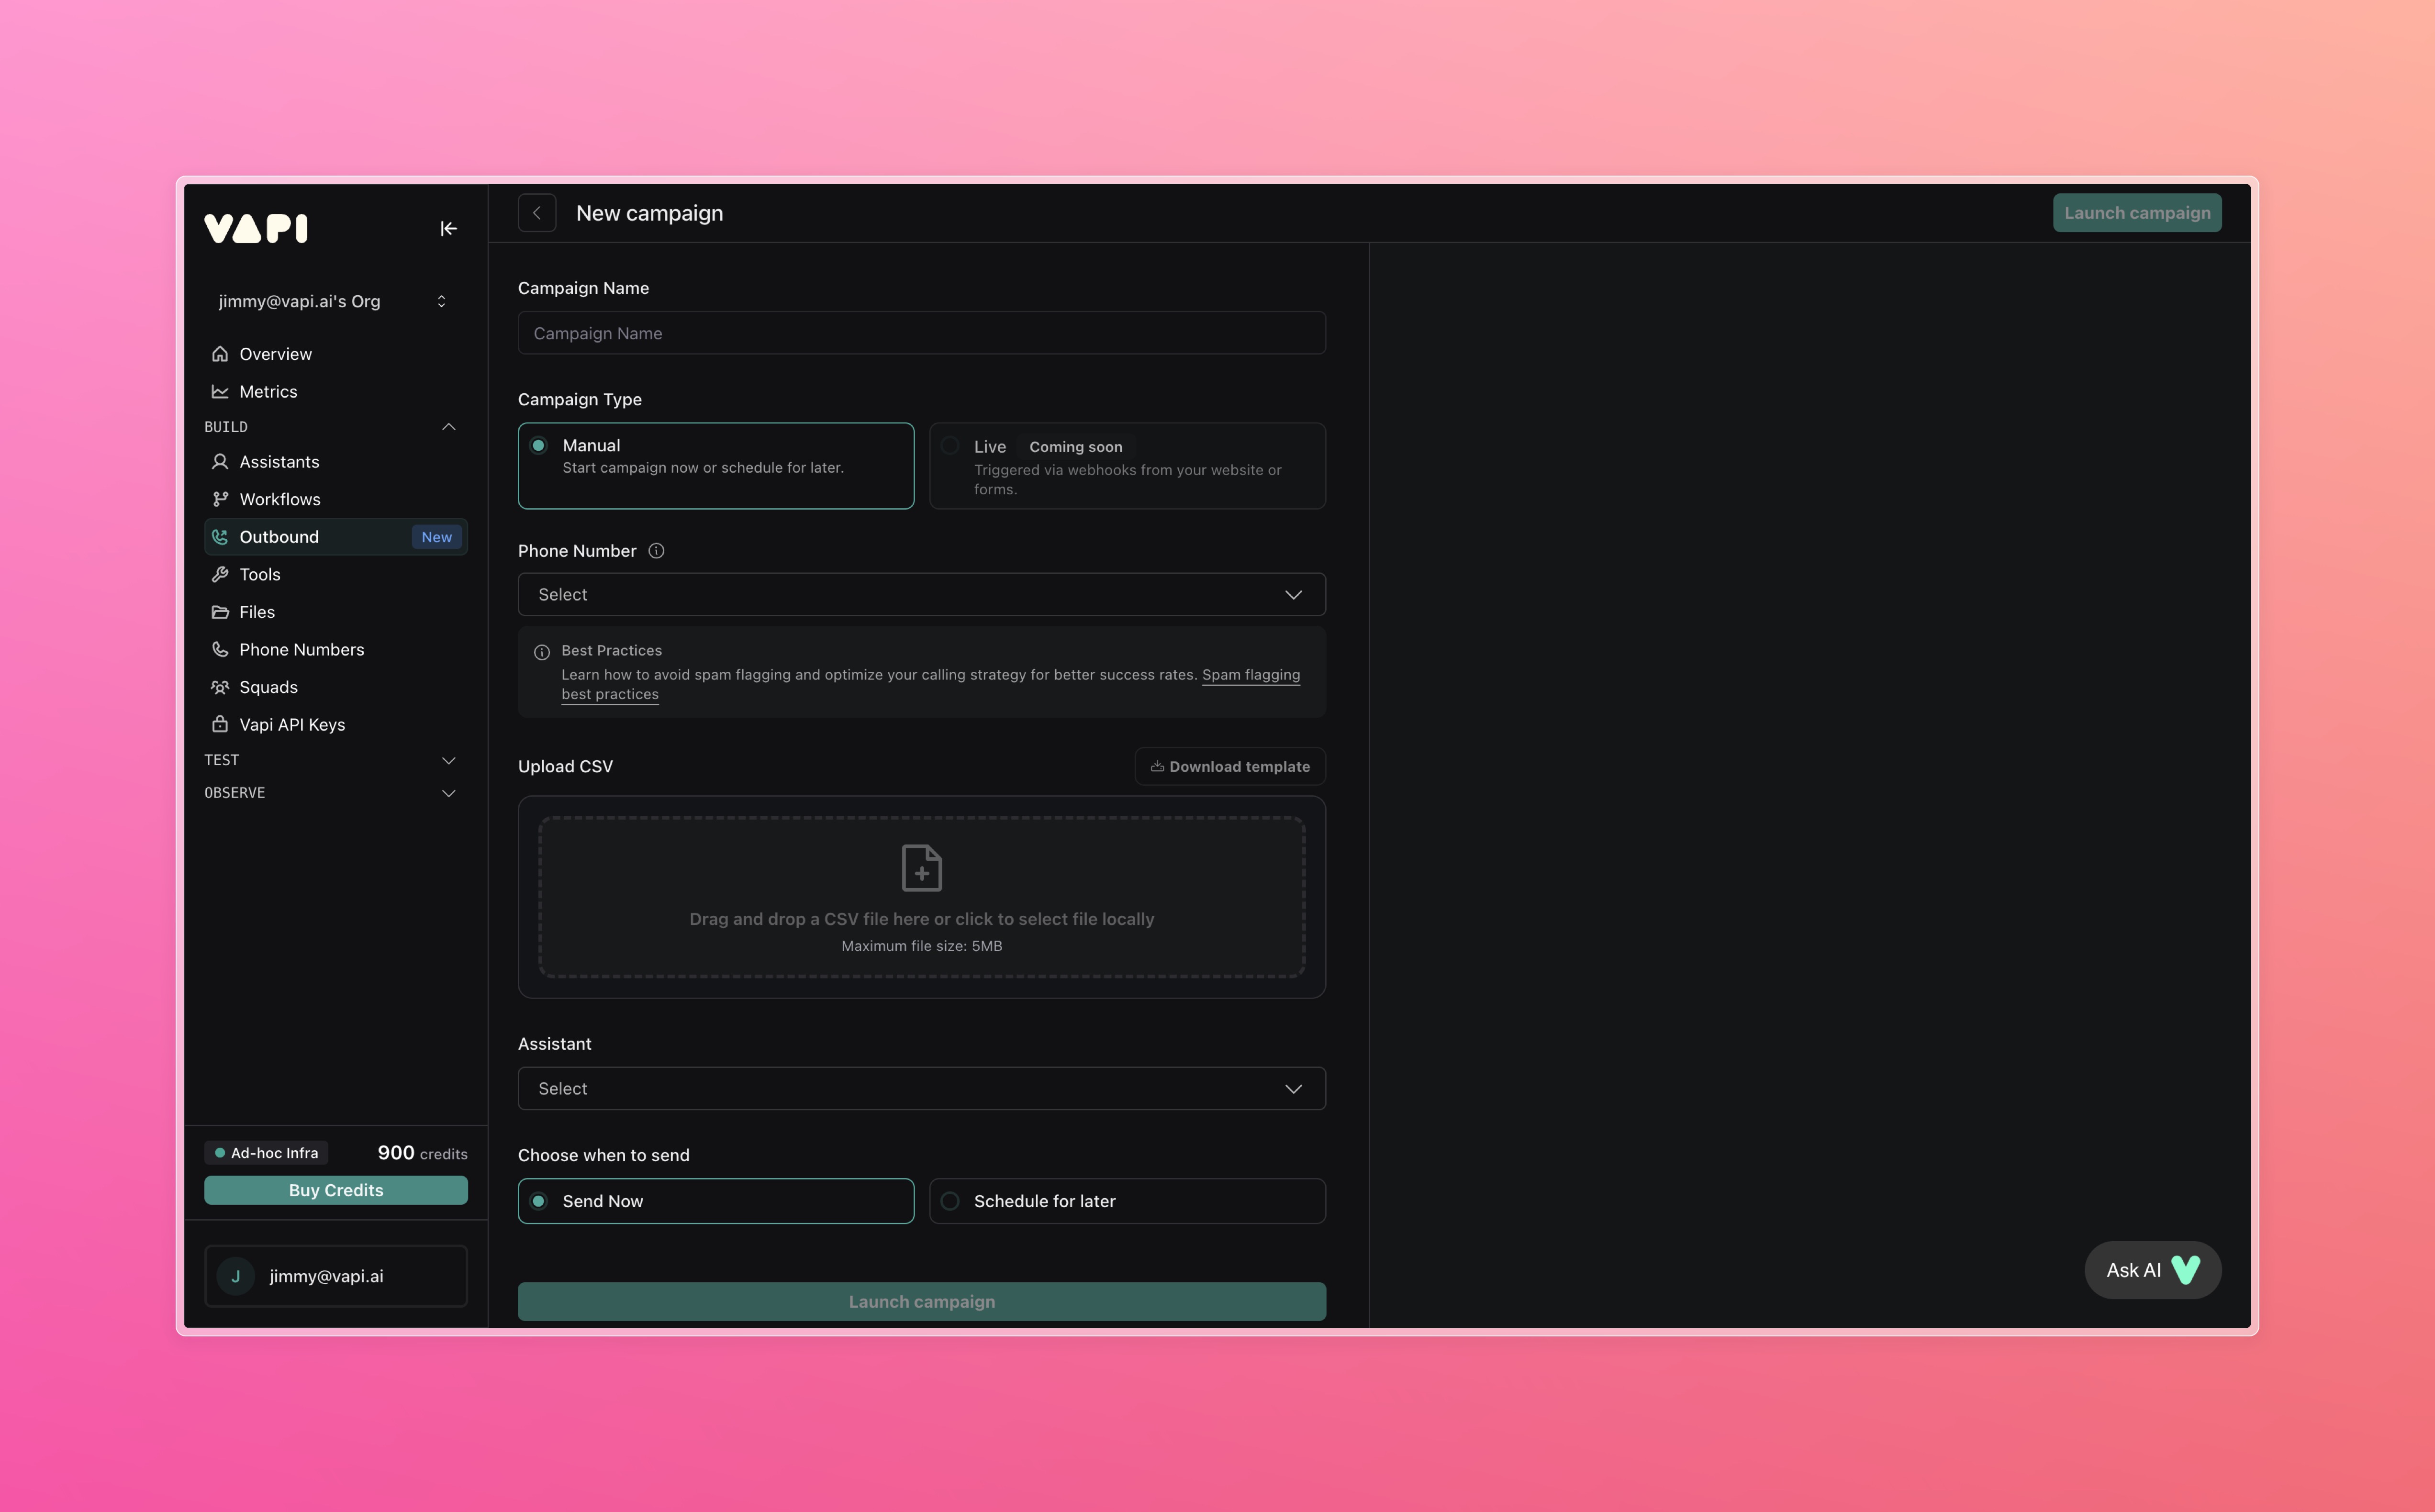Click the back arrow beside New campaign
This screenshot has width=2435, height=1512.
pos(537,213)
